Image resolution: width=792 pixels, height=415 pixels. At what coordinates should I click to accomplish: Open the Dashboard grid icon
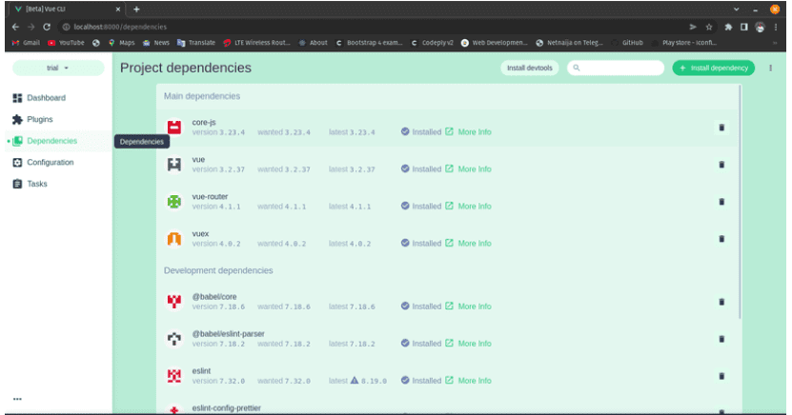point(18,98)
